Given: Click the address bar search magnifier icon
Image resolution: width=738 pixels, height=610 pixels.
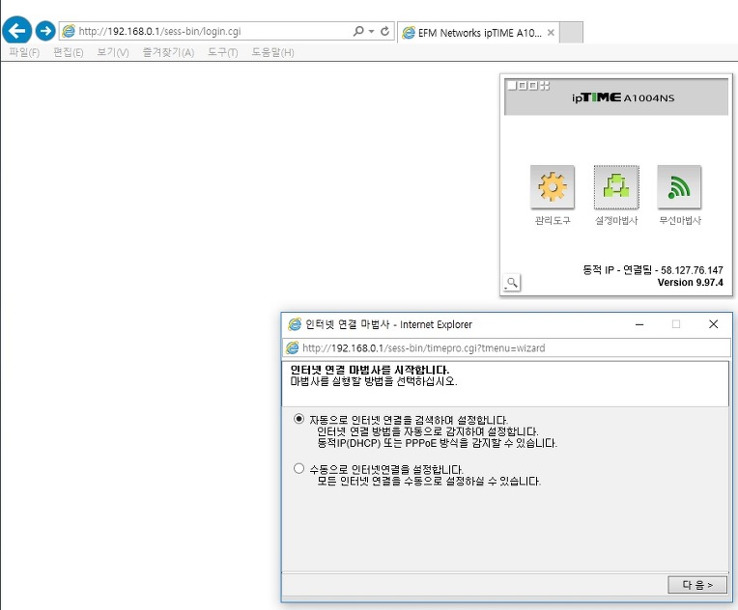Looking at the screenshot, I should pyautogui.click(x=358, y=31).
